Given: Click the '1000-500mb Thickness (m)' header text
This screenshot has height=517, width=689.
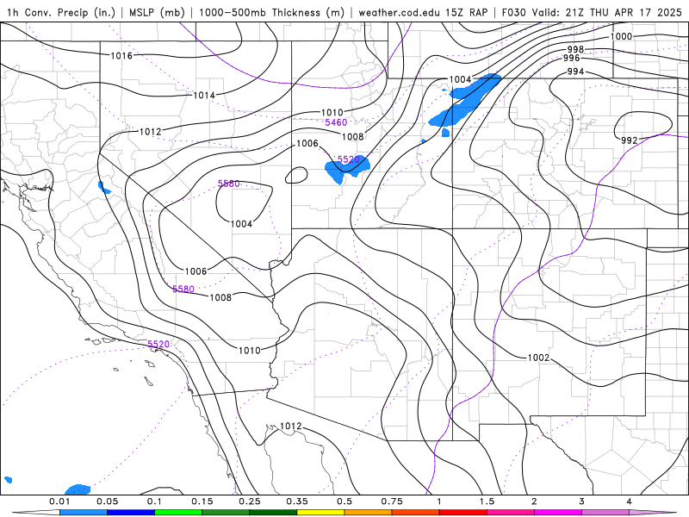Looking at the screenshot, I should tap(271, 12).
